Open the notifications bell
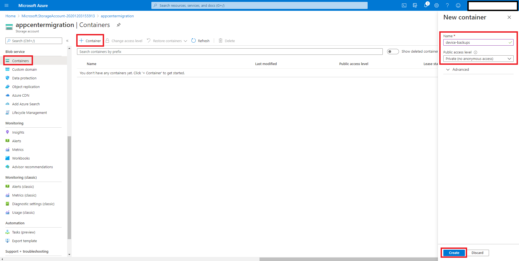519x261 pixels. (x=426, y=5)
